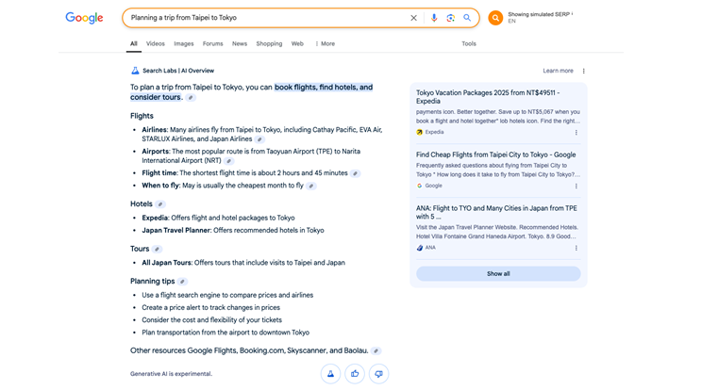Click into the search query field

point(264,18)
